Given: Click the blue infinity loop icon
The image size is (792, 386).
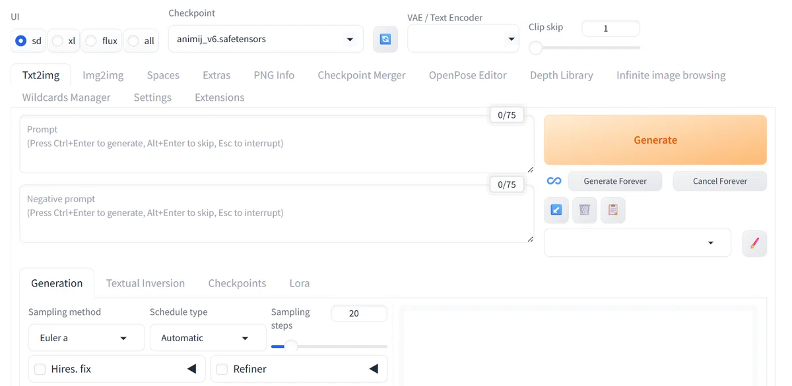Looking at the screenshot, I should [554, 181].
